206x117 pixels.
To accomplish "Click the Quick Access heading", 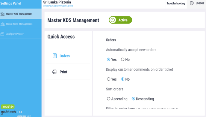I will (x=61, y=36).
